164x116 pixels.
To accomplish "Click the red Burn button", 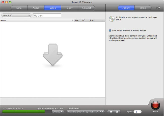I will [155, 105].
